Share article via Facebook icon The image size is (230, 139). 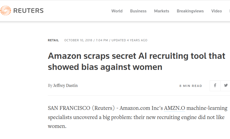(215, 86)
